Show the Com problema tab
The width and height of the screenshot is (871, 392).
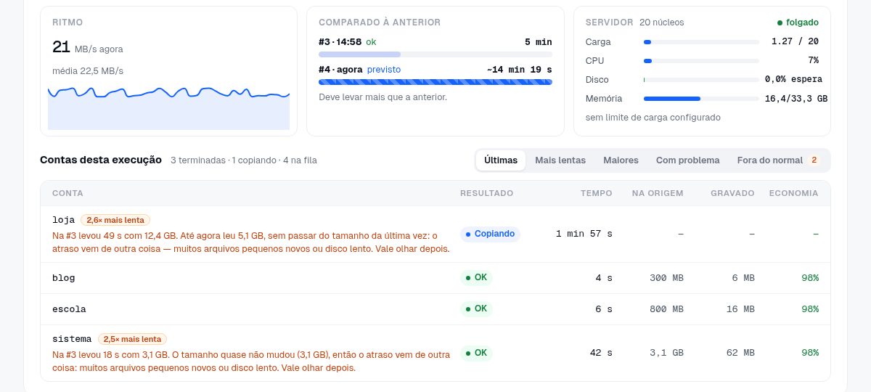pos(688,160)
